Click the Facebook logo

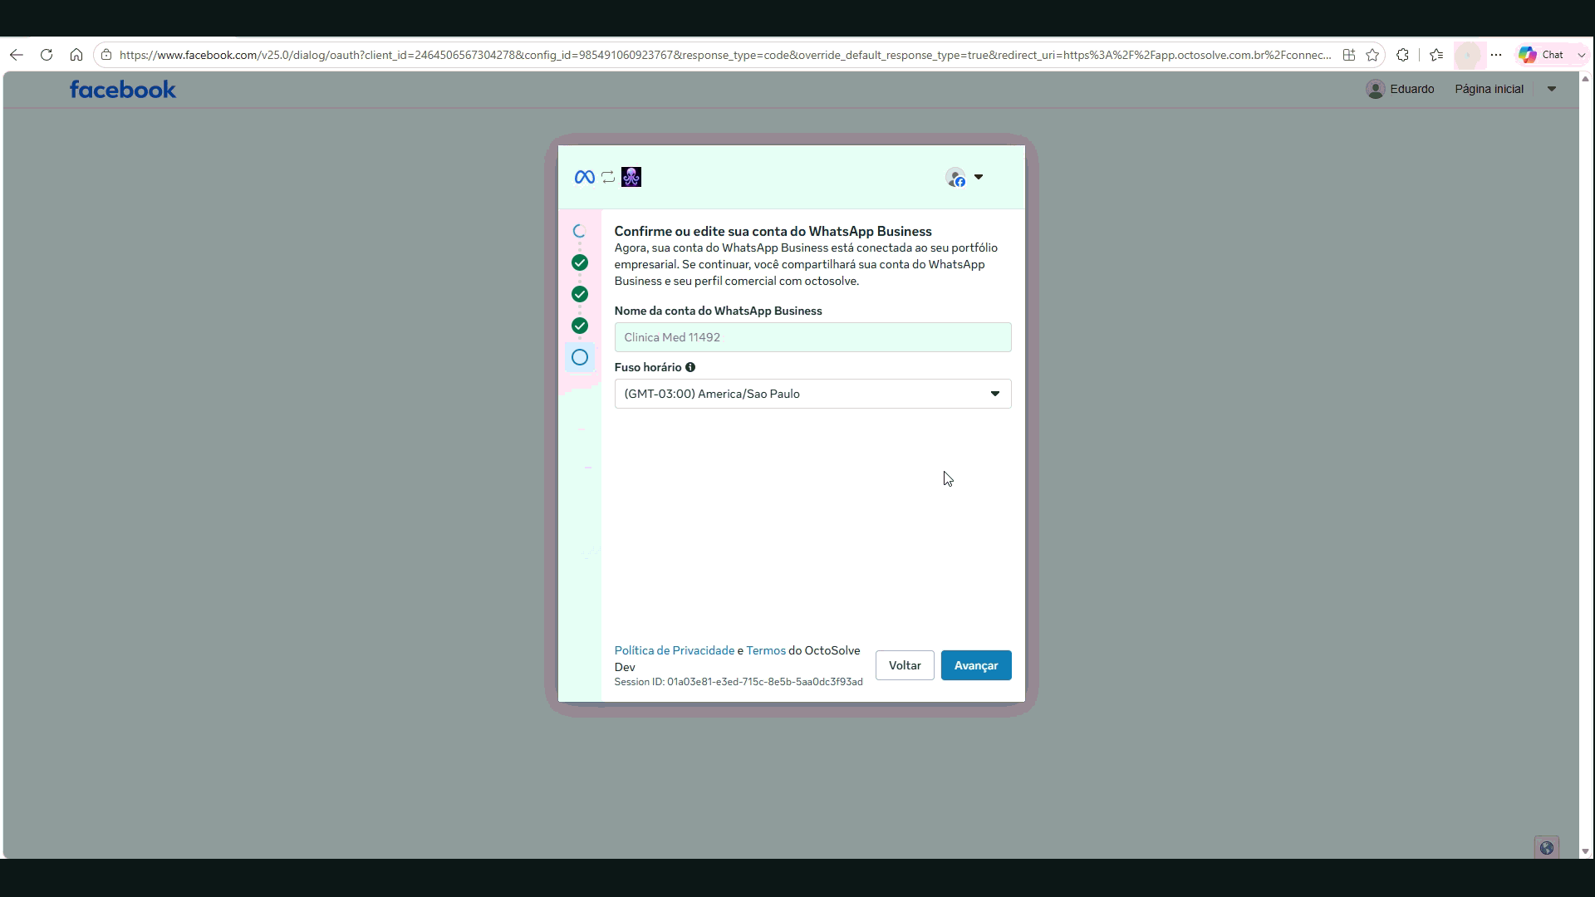coord(123,89)
